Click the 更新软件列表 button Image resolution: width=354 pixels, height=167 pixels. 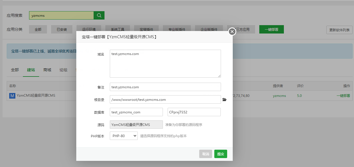coord(339,30)
